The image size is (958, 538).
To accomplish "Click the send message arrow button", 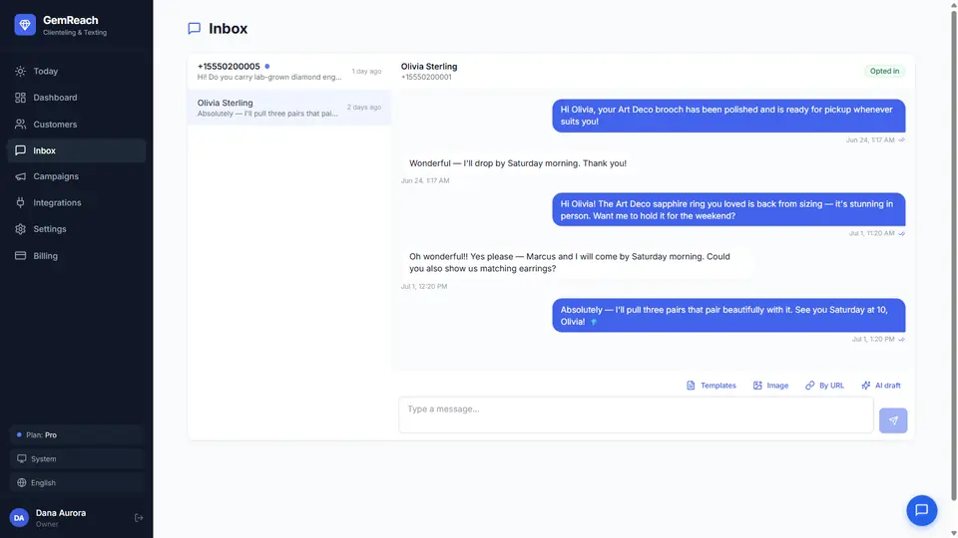I will 892,420.
